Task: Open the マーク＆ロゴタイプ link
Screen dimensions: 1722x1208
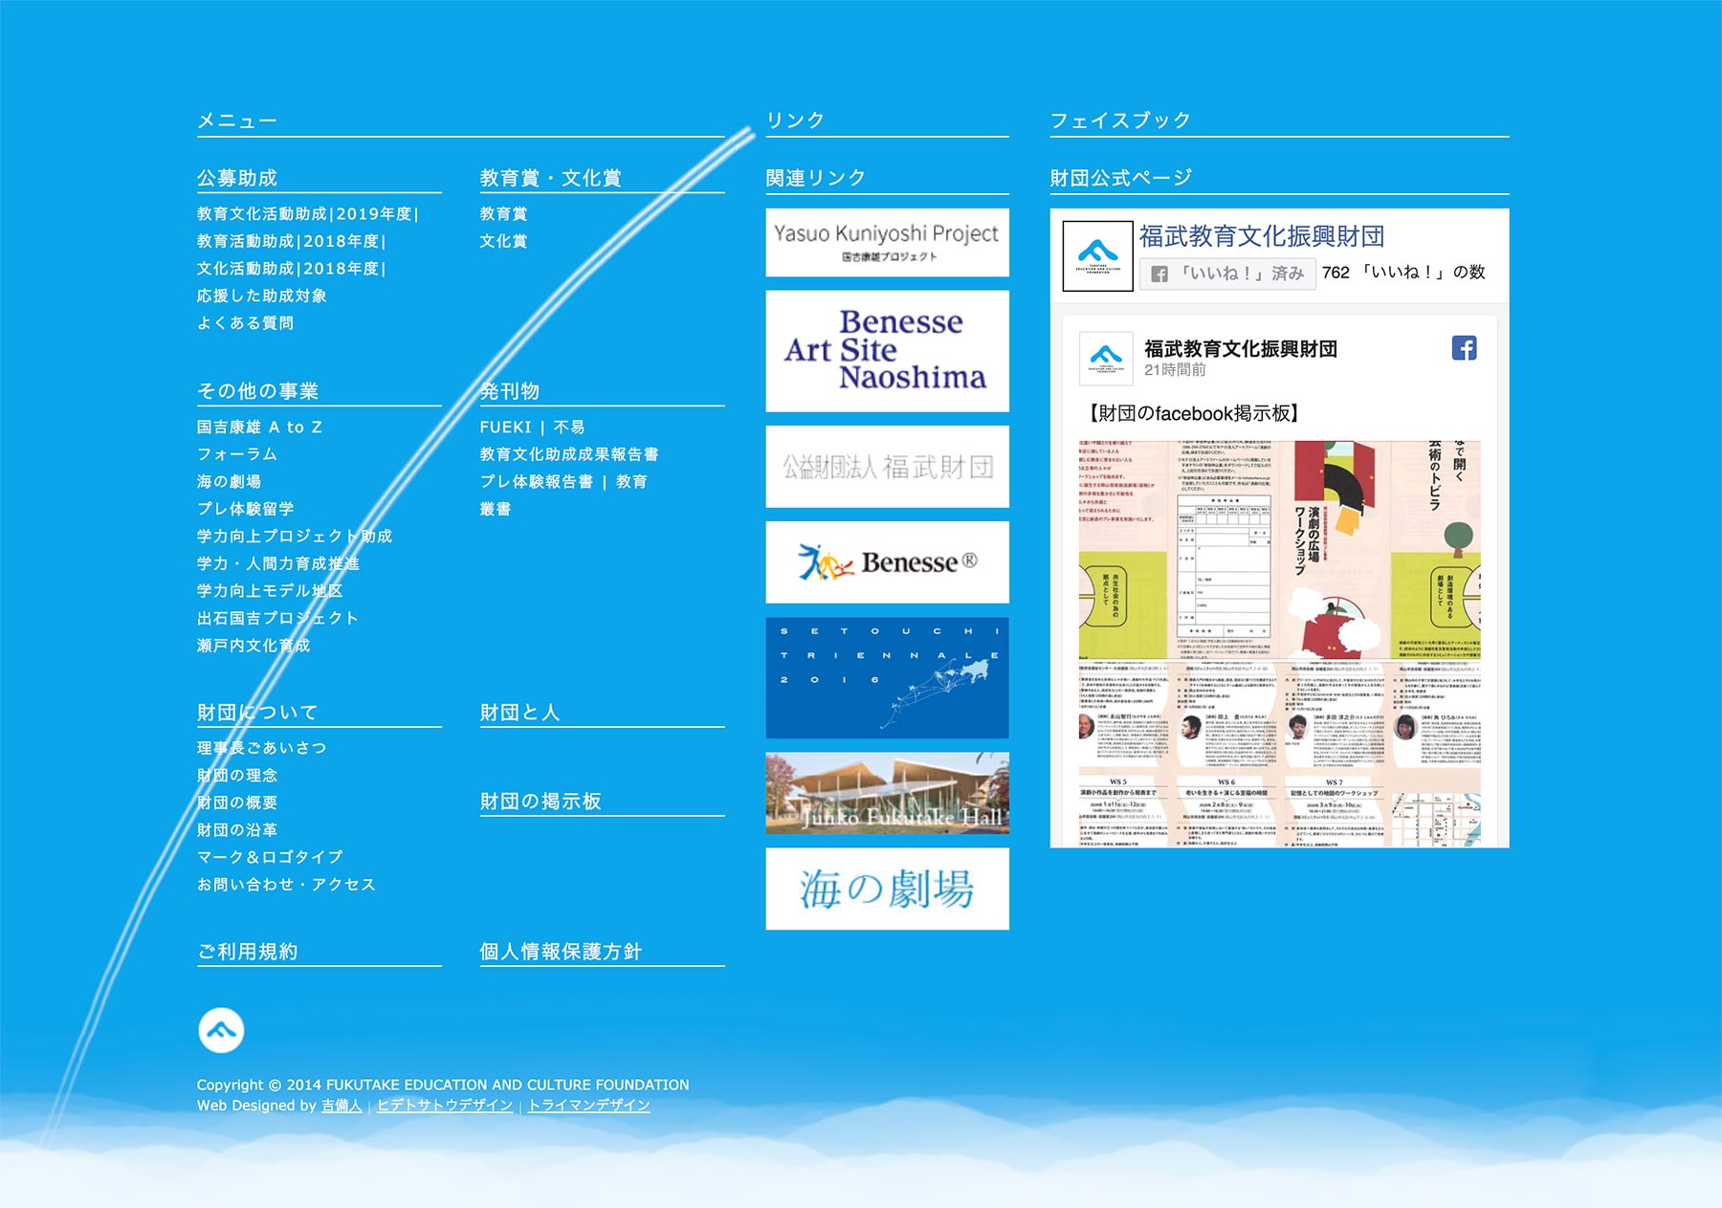Action: click(270, 858)
